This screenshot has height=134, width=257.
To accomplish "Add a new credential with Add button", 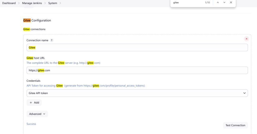I will point(34,103).
